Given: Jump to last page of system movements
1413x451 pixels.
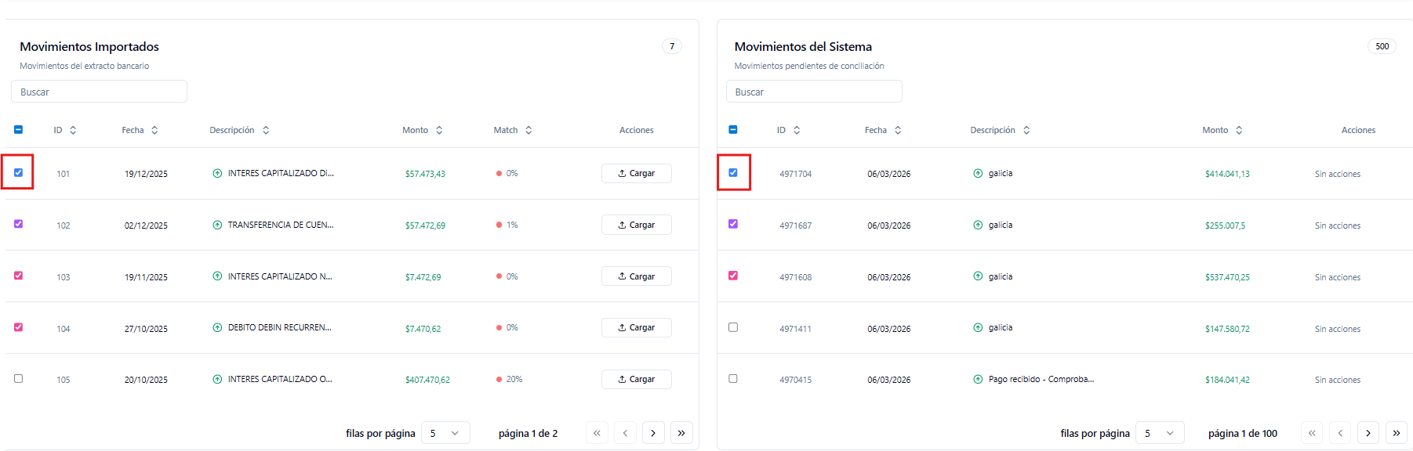Looking at the screenshot, I should pyautogui.click(x=1396, y=433).
